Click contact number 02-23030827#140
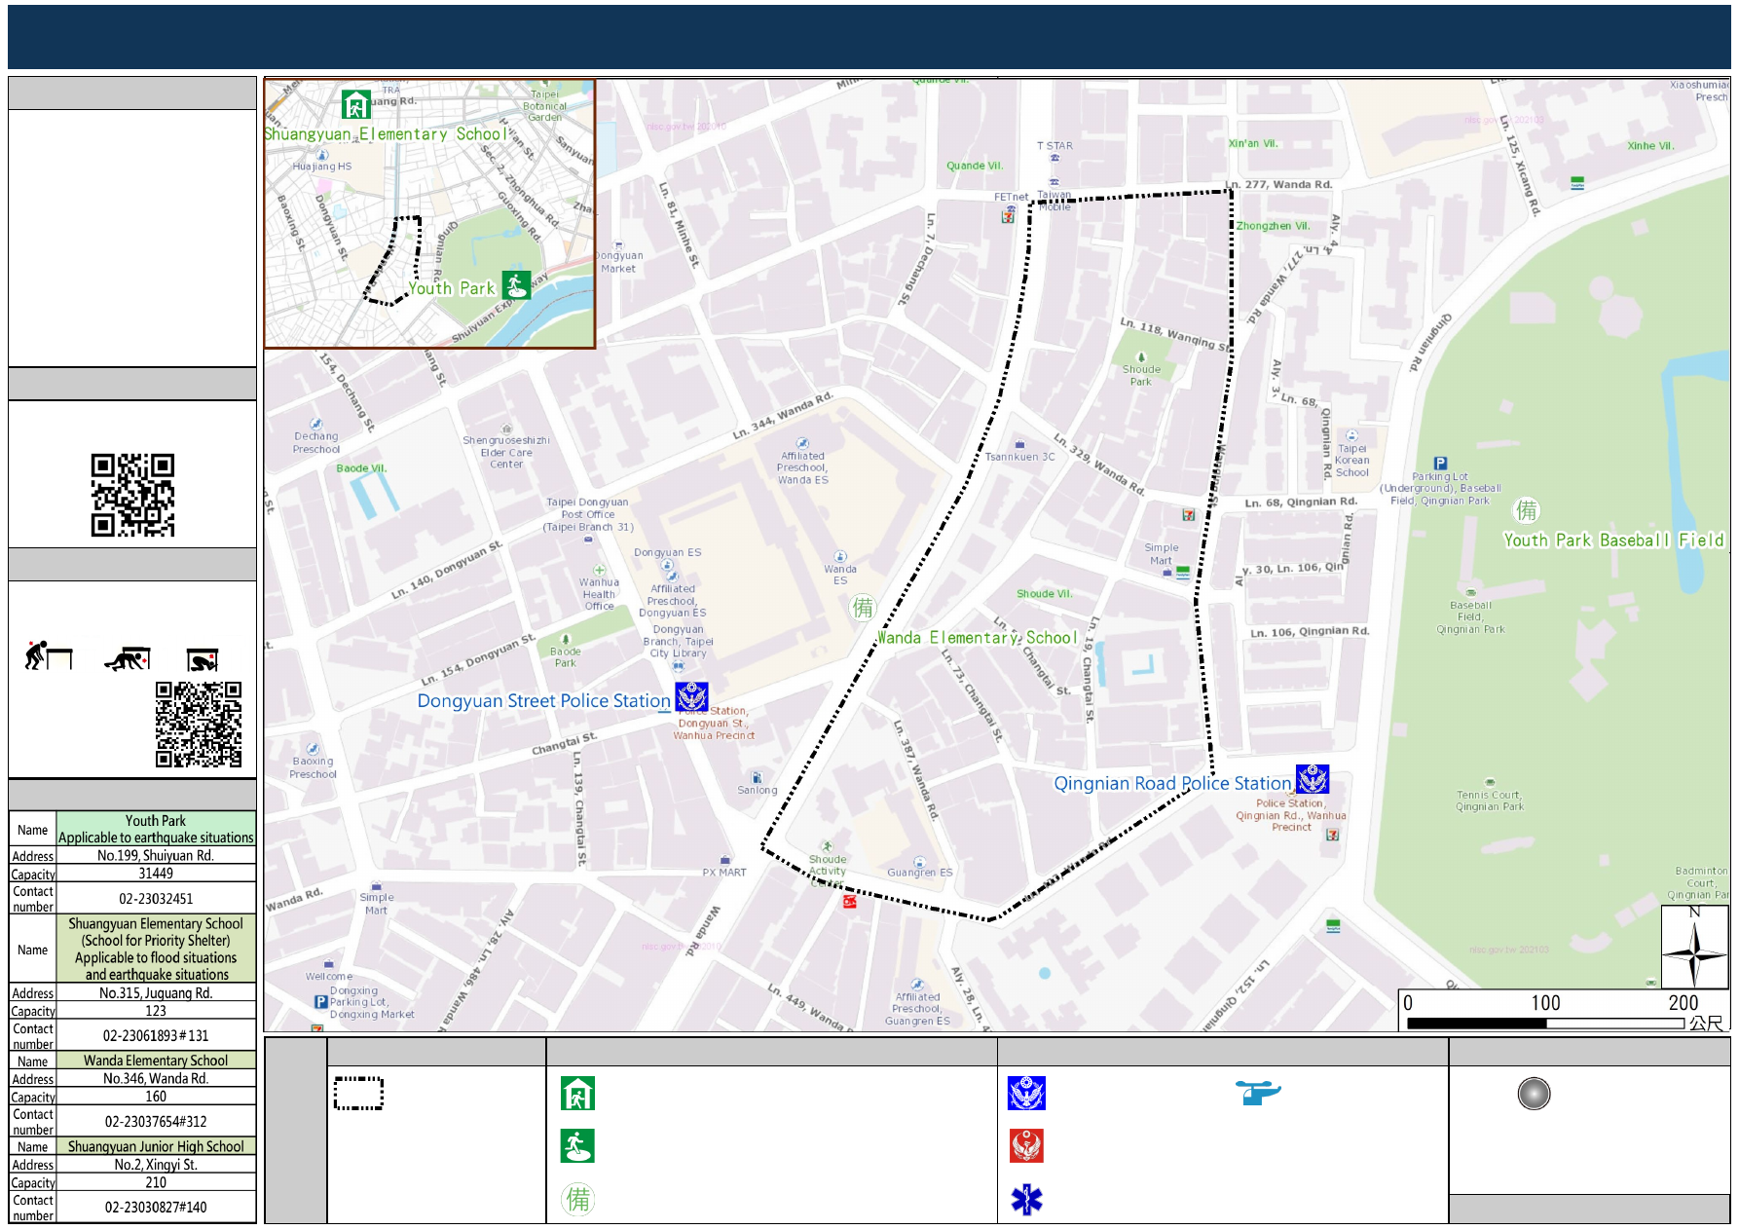1739x1230 pixels. (156, 1207)
